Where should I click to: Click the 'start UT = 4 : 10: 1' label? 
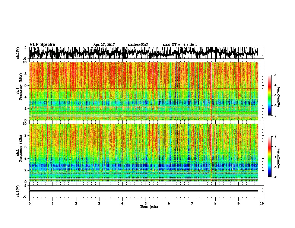pyautogui.click(x=180, y=45)
